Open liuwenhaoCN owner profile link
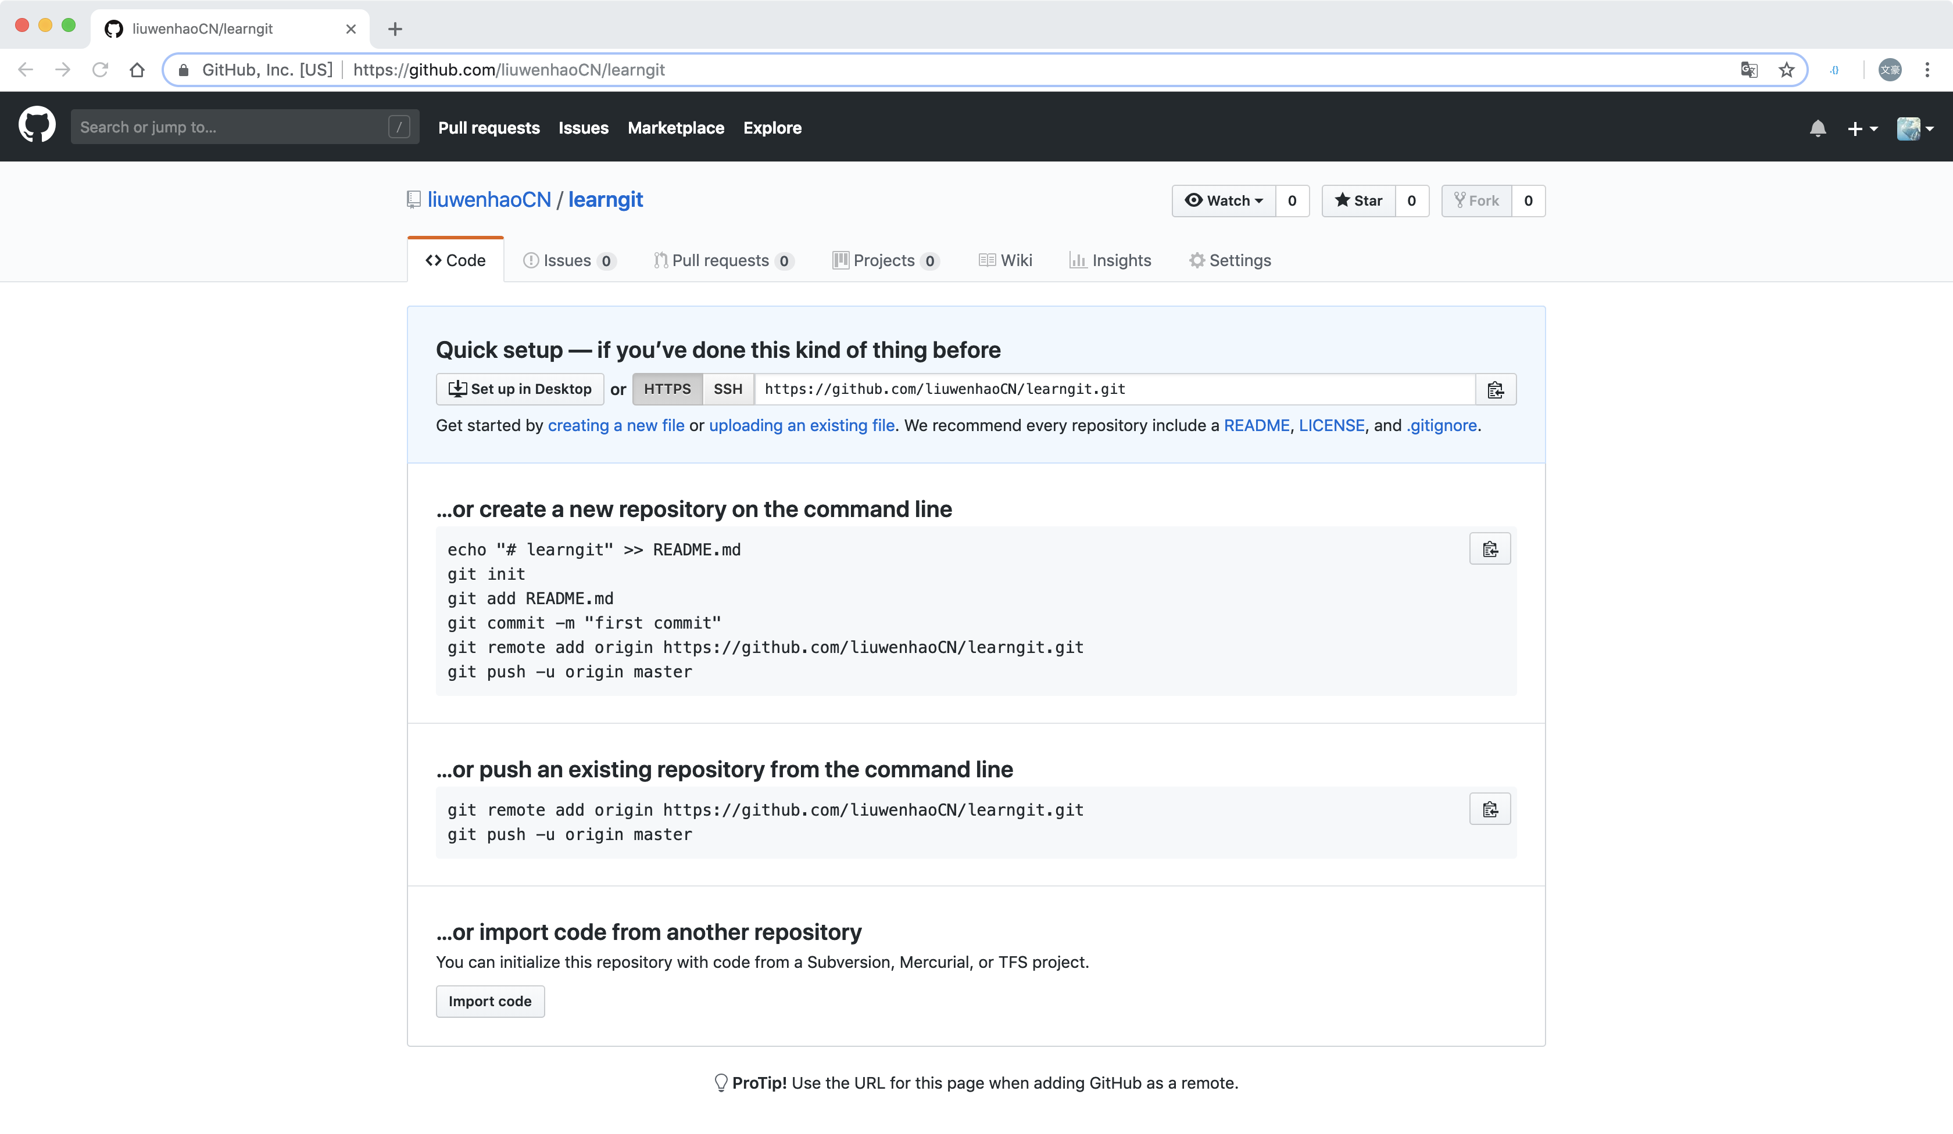The width and height of the screenshot is (1953, 1134). coord(489,200)
